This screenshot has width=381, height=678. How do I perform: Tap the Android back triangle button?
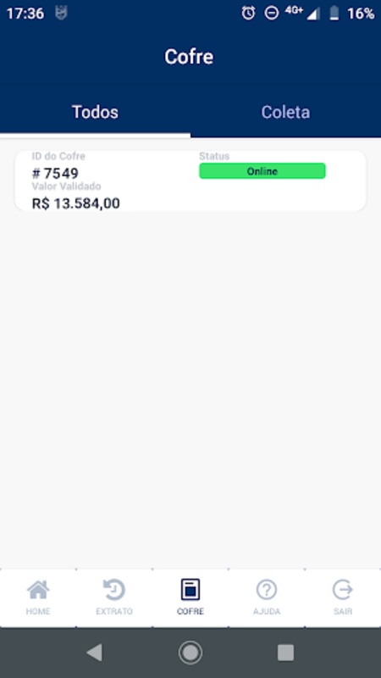95,652
